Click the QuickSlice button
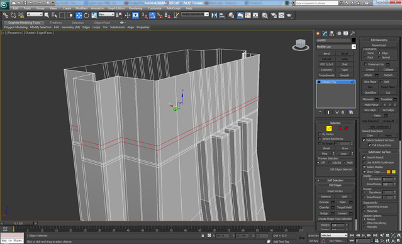The image size is (402, 244). pos(370,92)
